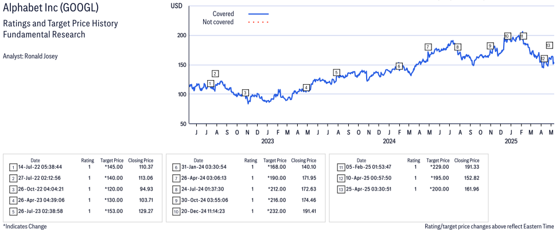Click closing price '129.27'
The height and width of the screenshot is (230, 560).
point(145,211)
